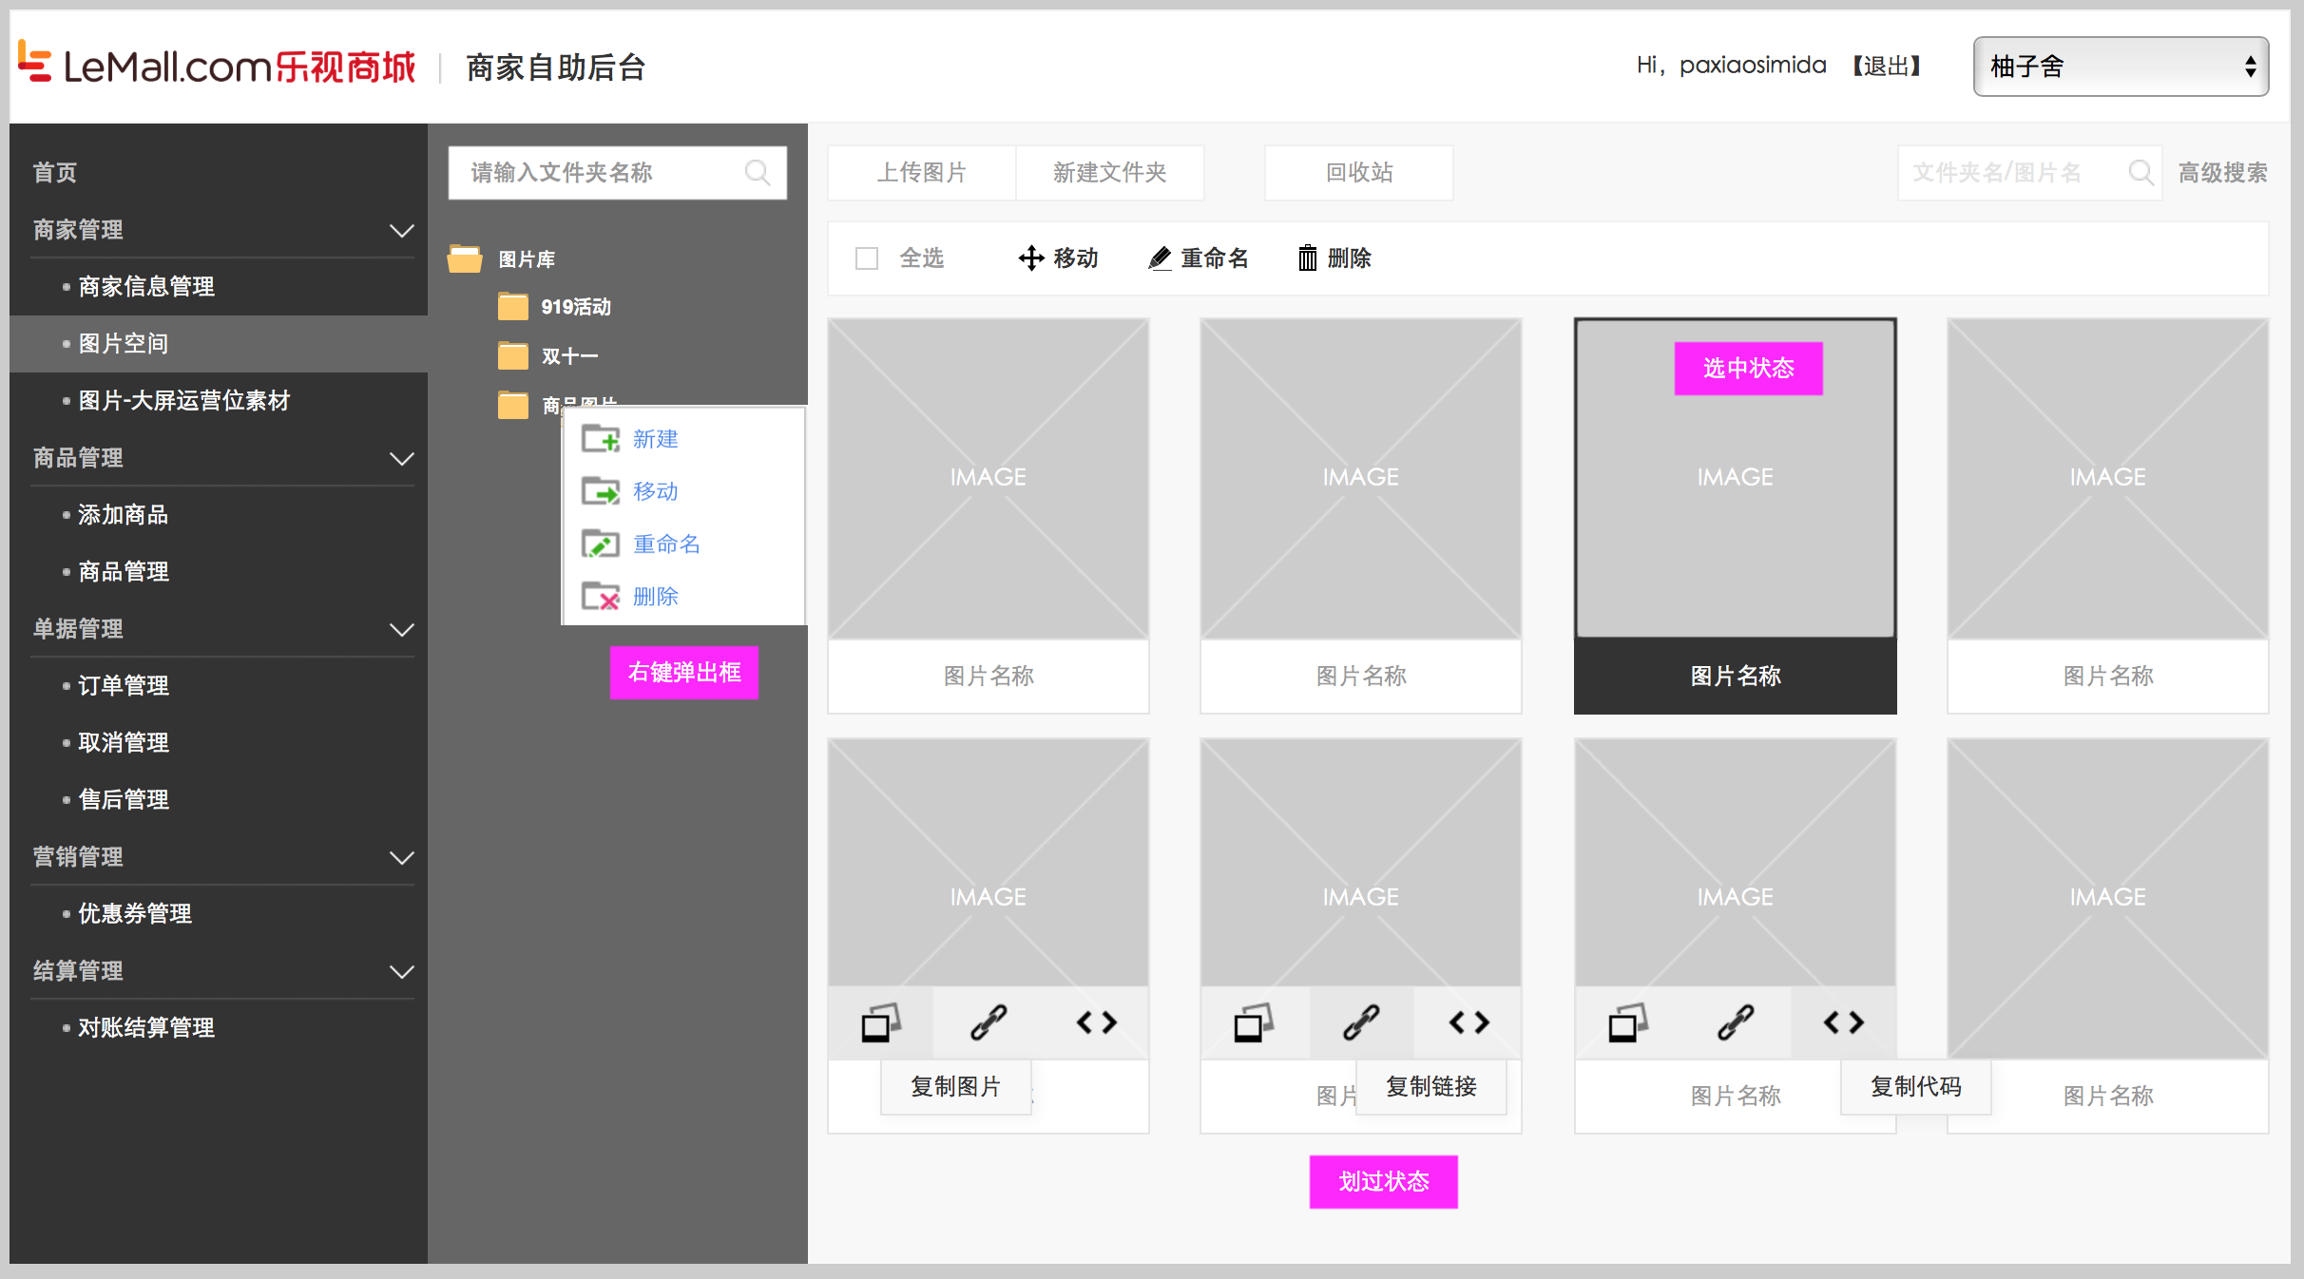Click the 上传图片 upload button

click(x=921, y=173)
